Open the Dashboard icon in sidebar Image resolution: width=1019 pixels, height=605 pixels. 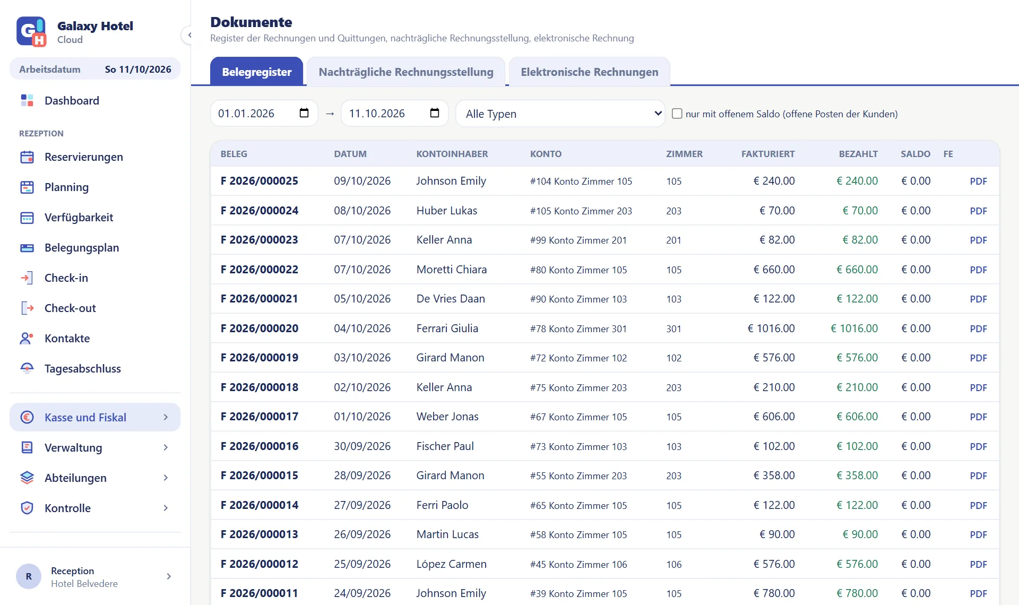[x=27, y=100]
